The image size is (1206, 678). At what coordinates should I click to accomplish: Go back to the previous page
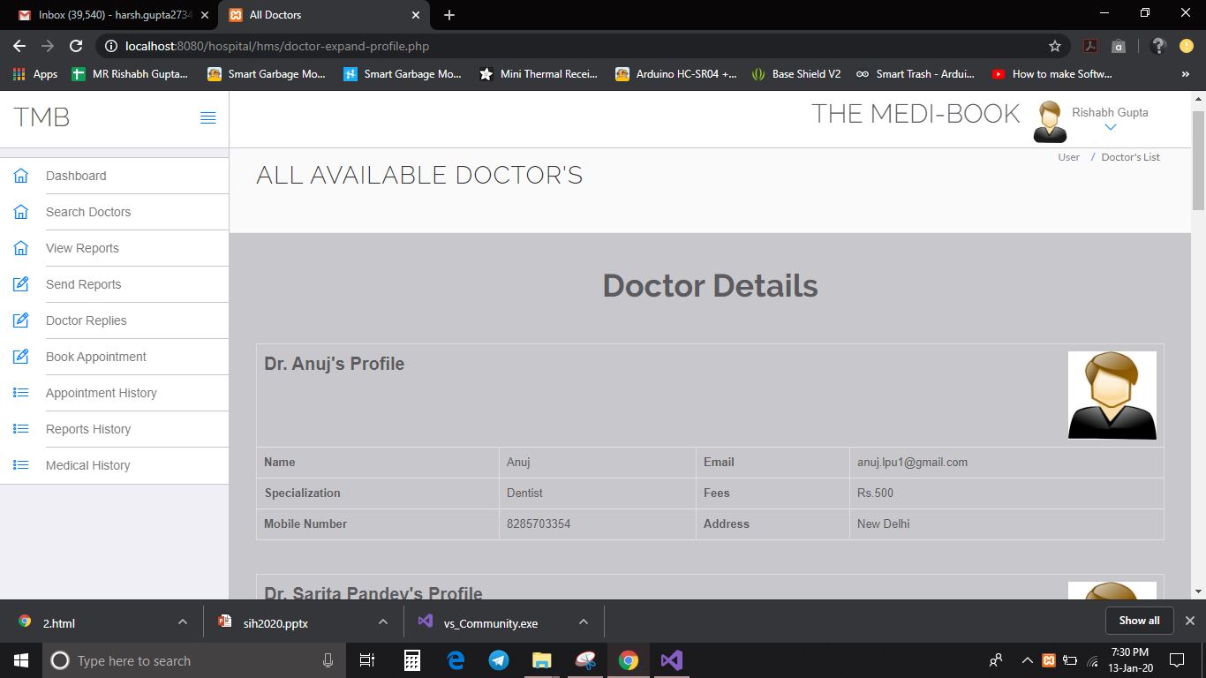19,46
